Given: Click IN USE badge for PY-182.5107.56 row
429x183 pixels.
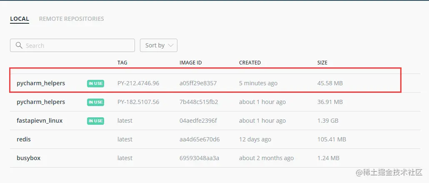Looking at the screenshot, I should click(x=95, y=102).
